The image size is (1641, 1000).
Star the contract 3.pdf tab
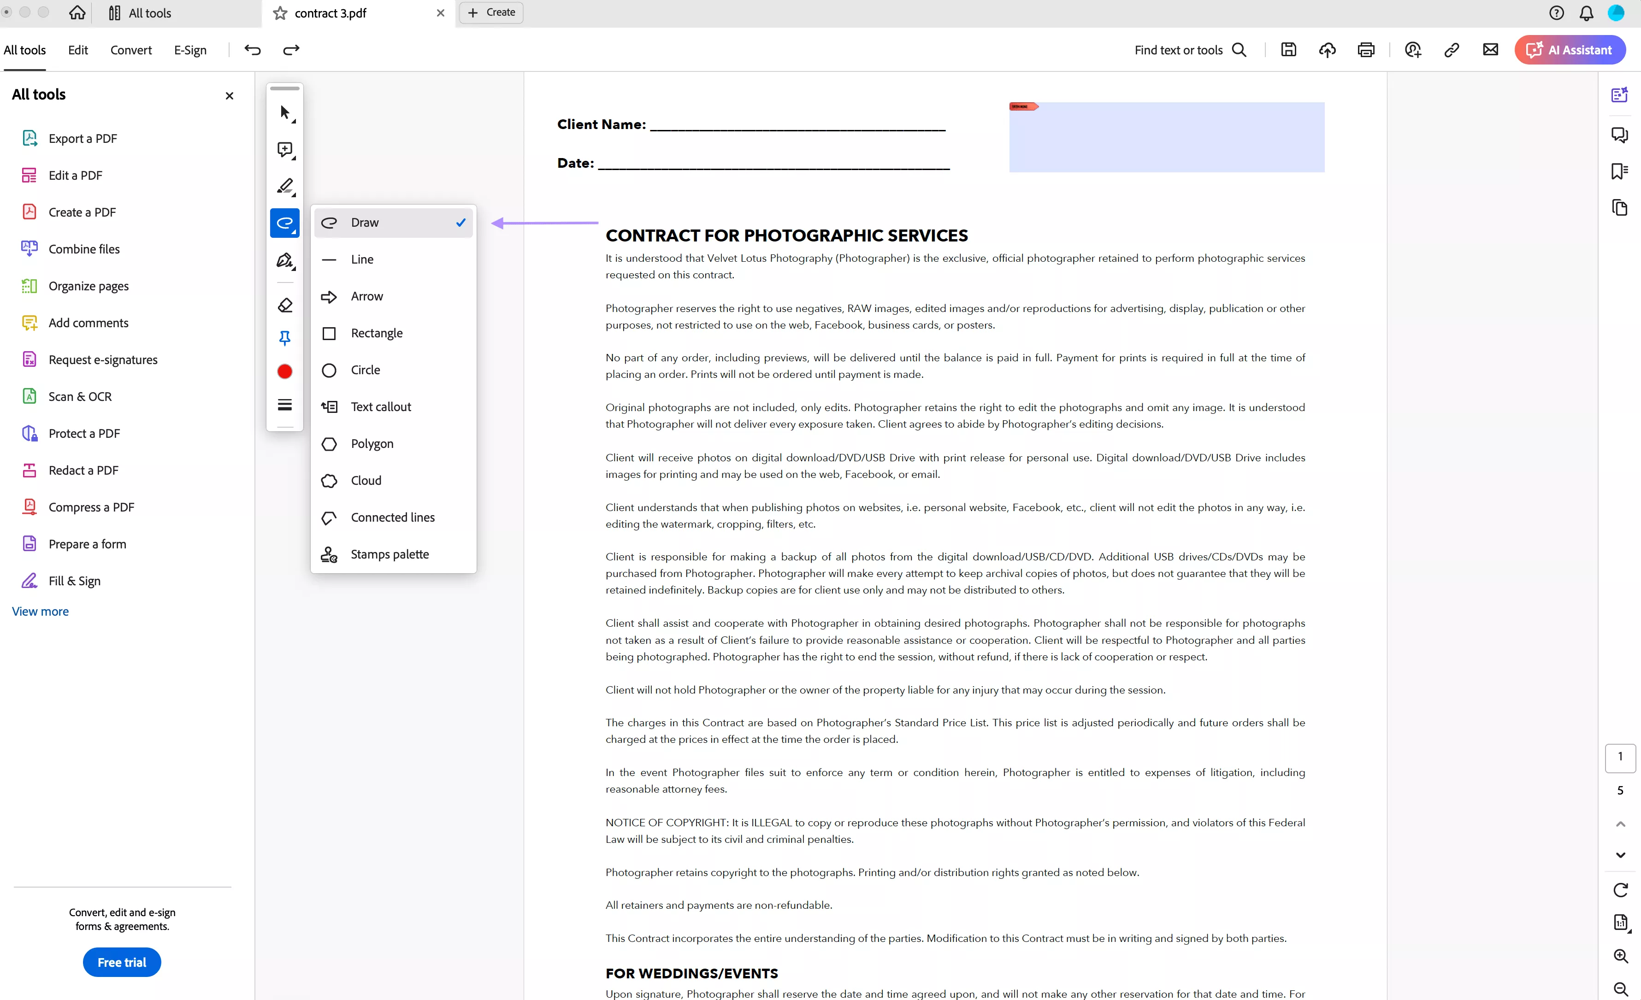pos(280,12)
